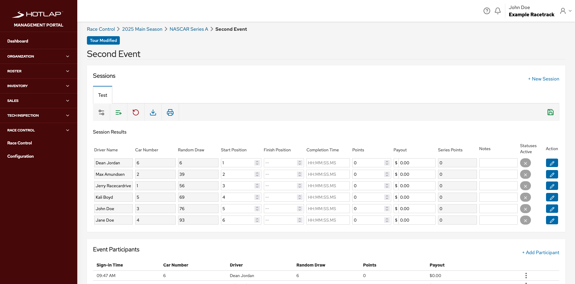Toggle status active for Kali Boyd's row
Screen dimensions: 575x284
click(x=525, y=197)
